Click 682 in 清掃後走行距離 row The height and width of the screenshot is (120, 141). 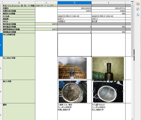(109, 32)
